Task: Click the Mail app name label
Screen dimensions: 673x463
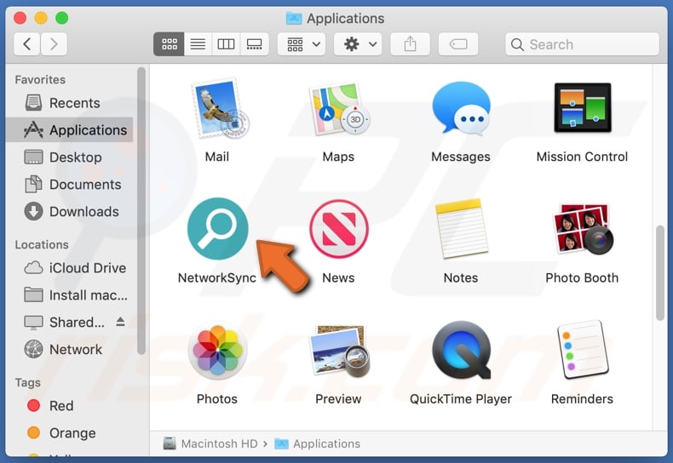Action: point(217,157)
